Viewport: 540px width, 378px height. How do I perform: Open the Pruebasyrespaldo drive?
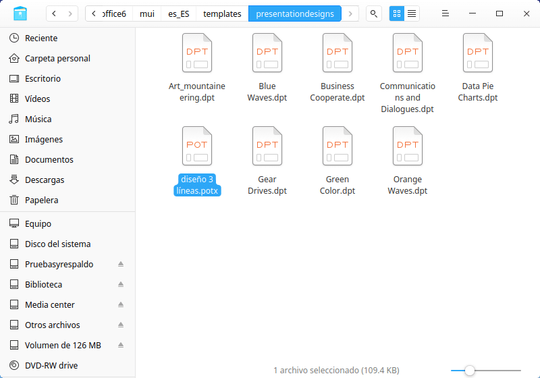click(67, 264)
